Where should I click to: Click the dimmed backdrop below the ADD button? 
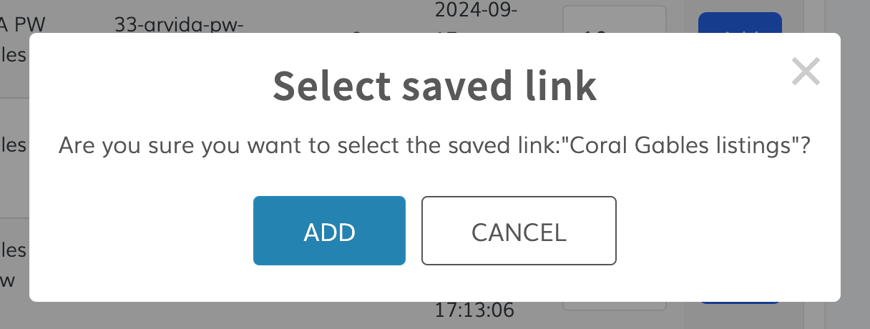pos(329,315)
